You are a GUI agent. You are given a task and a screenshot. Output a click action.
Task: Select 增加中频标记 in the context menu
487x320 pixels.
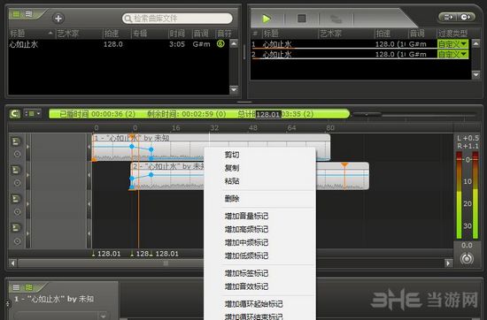click(246, 242)
